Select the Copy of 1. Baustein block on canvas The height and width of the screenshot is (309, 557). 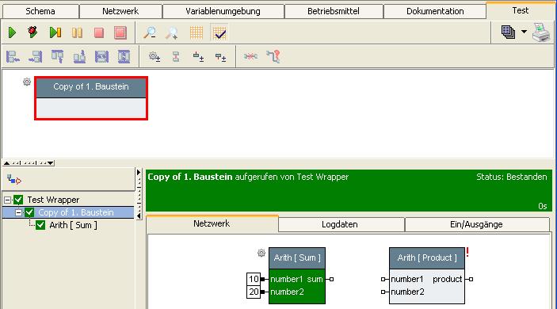(91, 98)
